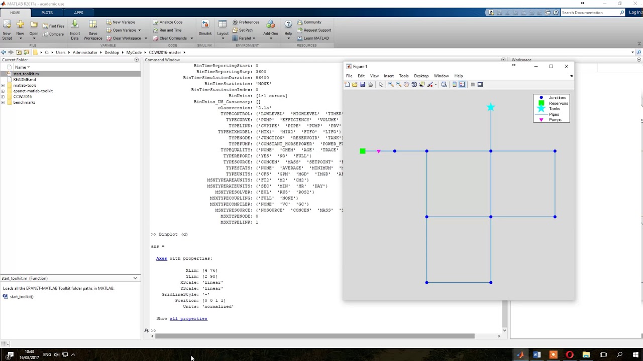This screenshot has width=643, height=361.
Task: Open Figure 1 Tools menu
Action: [404, 76]
